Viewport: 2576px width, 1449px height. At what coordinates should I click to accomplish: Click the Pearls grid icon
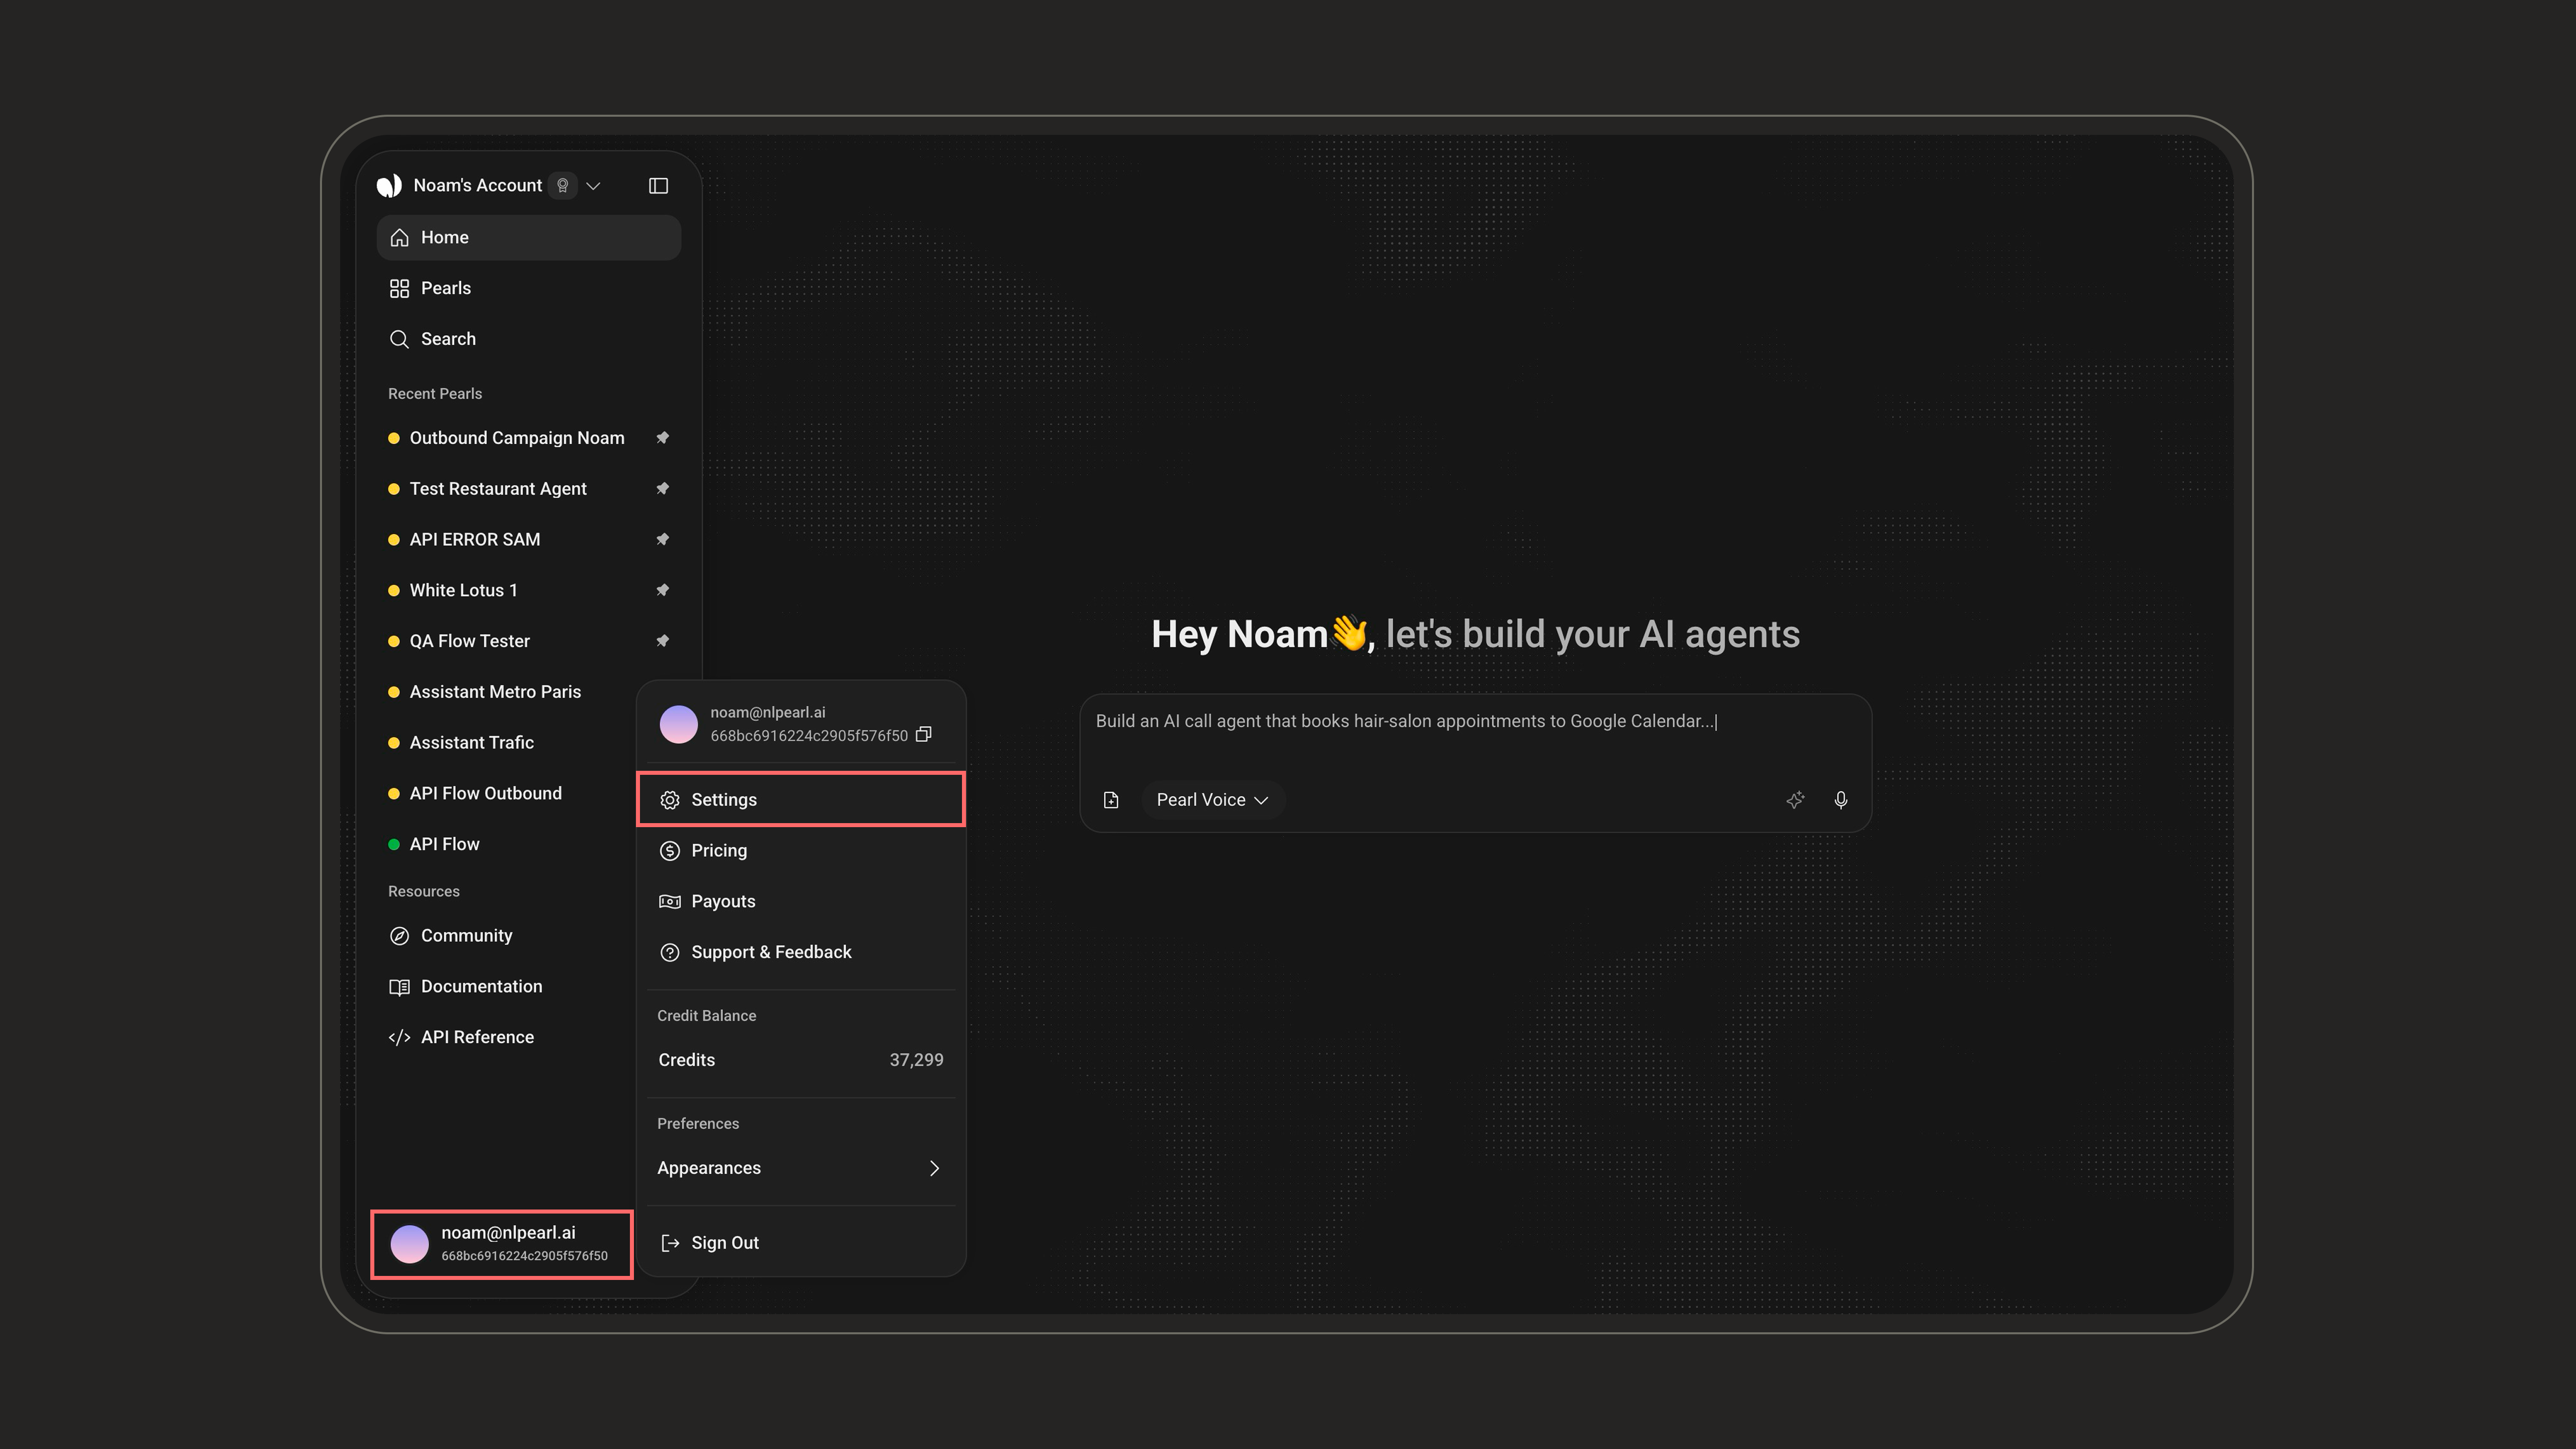399,288
